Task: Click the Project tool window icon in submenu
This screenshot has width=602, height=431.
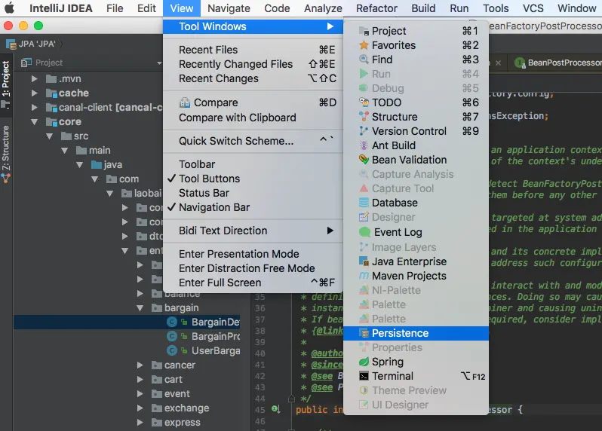Action: [x=364, y=31]
